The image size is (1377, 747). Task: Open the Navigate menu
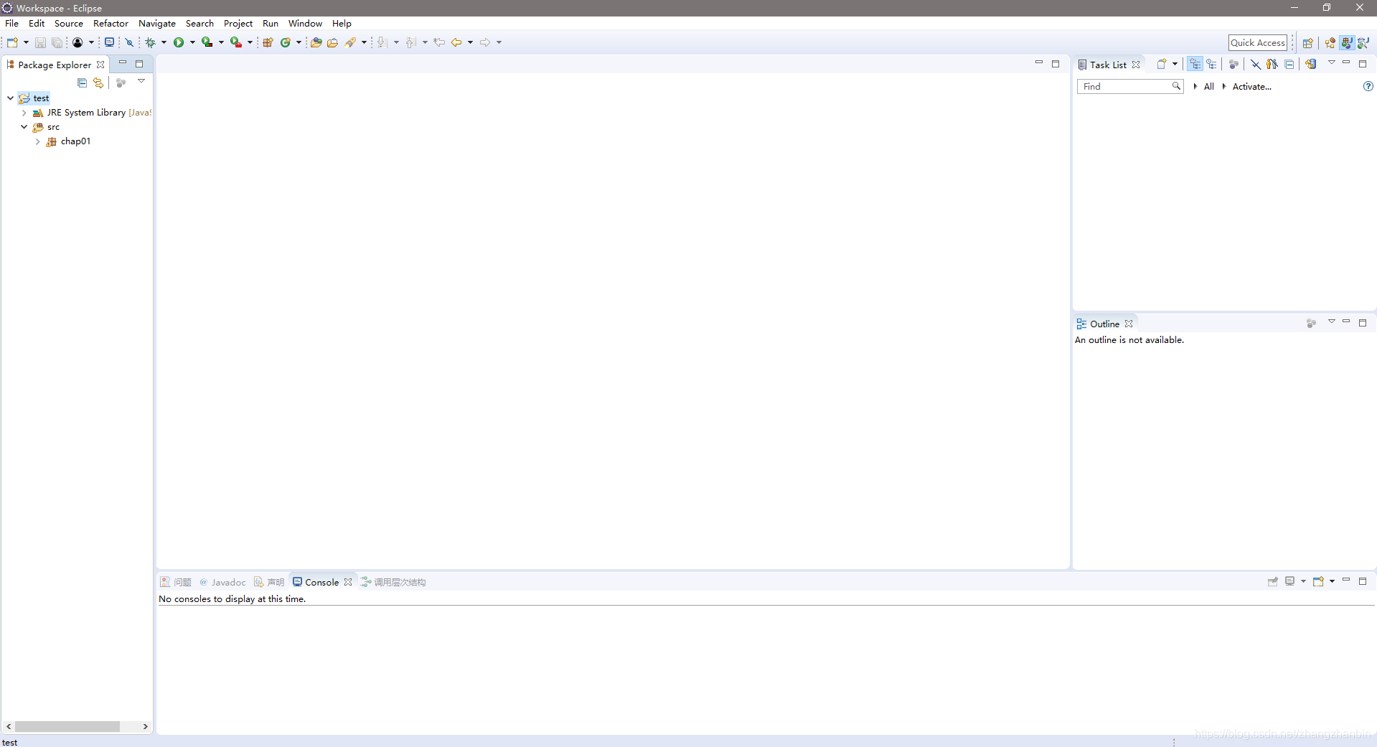[156, 23]
